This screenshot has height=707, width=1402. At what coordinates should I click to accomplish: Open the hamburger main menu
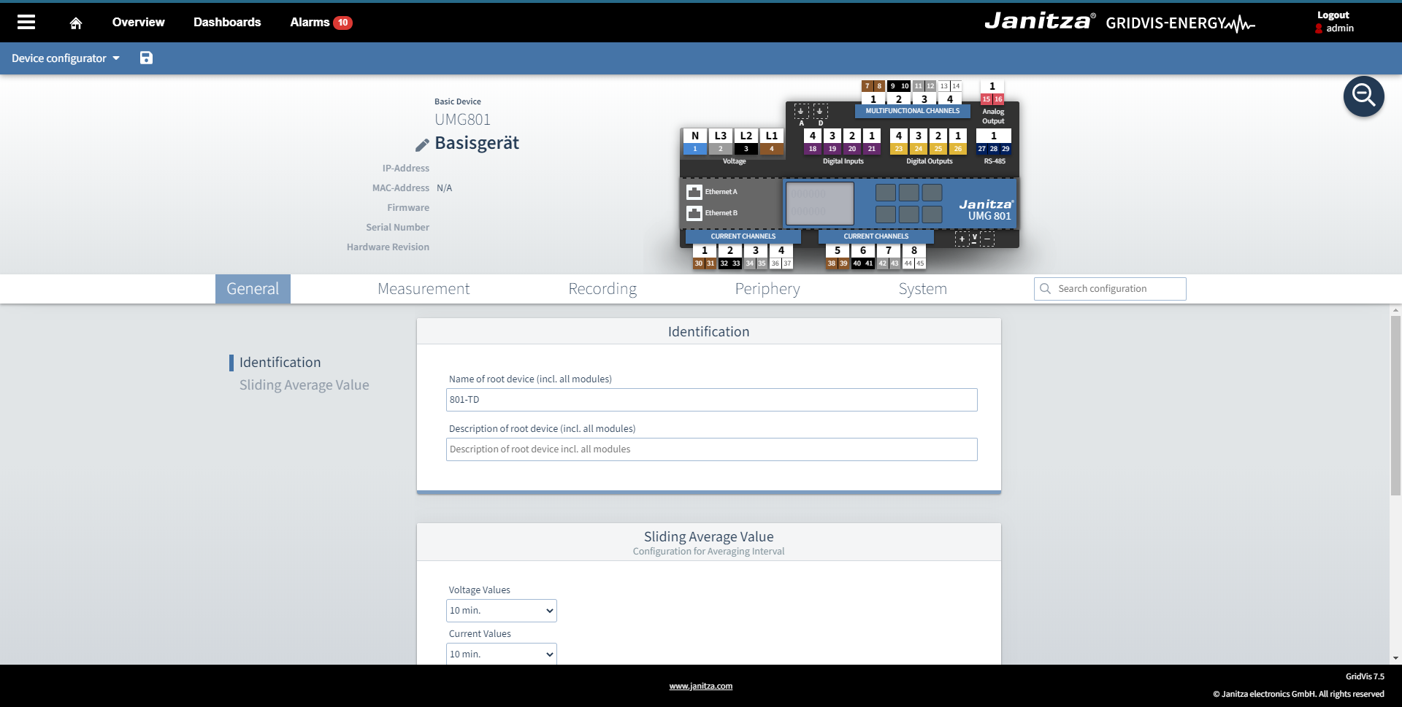tap(26, 22)
